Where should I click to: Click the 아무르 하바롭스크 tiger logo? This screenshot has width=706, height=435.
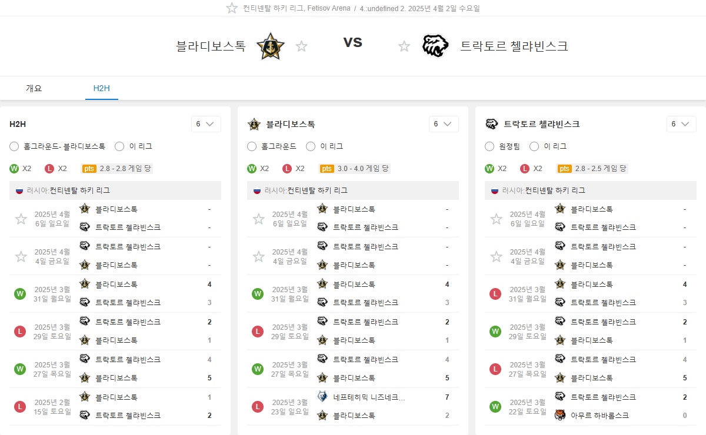[560, 415]
